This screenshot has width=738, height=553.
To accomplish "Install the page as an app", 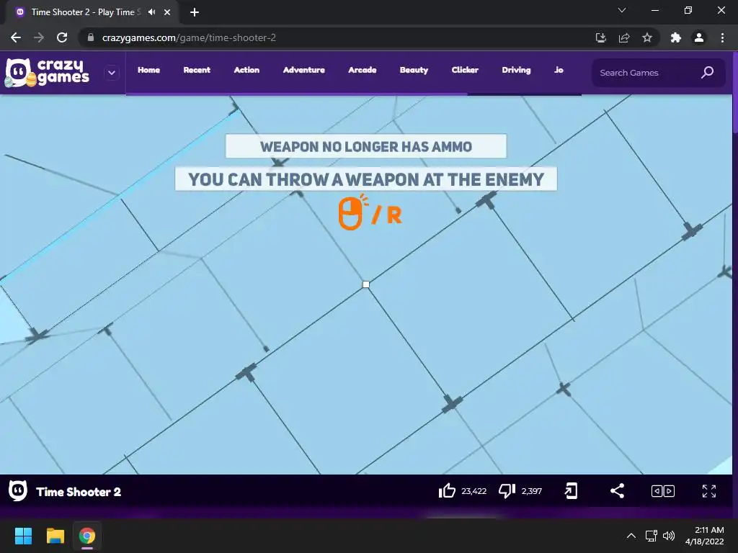I will click(x=600, y=37).
